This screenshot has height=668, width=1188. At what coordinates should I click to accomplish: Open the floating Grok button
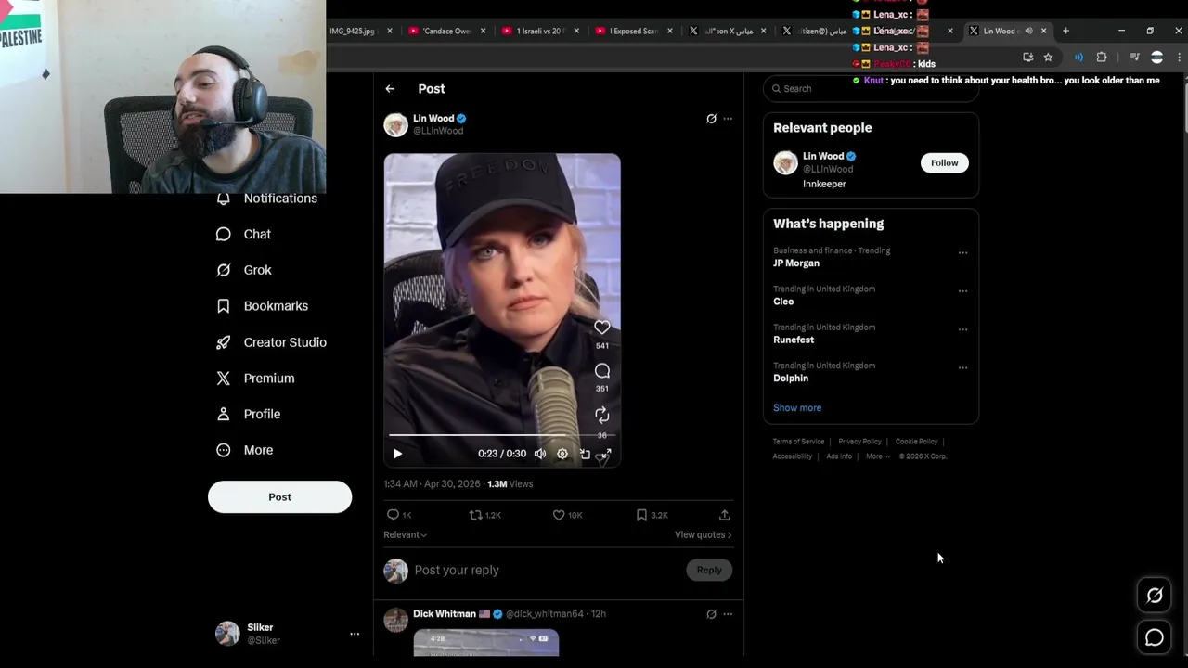click(x=1155, y=597)
